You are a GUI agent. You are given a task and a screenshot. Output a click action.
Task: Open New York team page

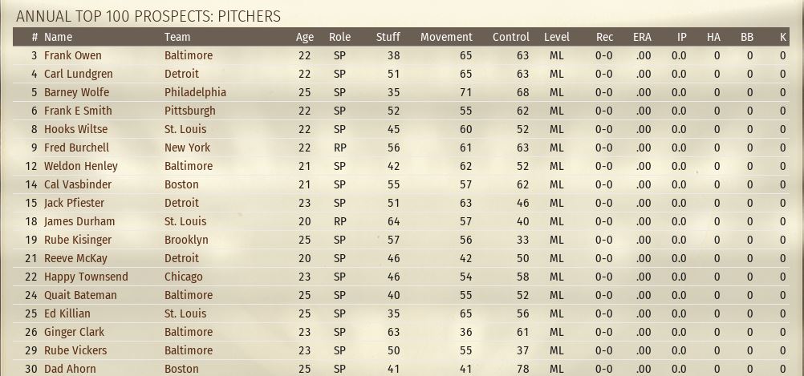click(187, 148)
